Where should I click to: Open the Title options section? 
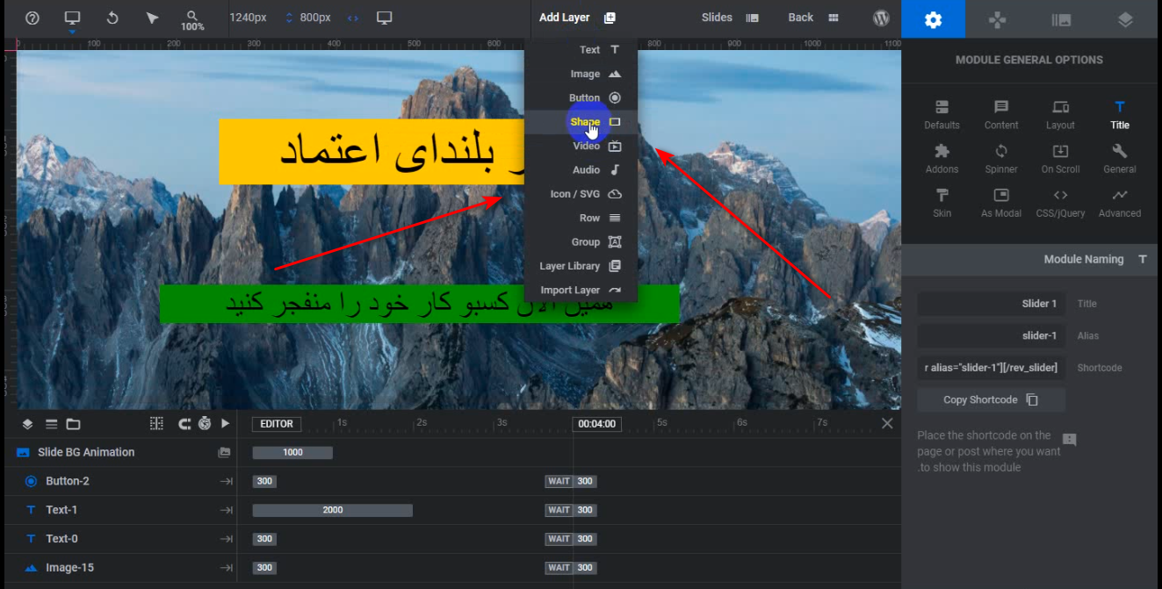(x=1119, y=114)
